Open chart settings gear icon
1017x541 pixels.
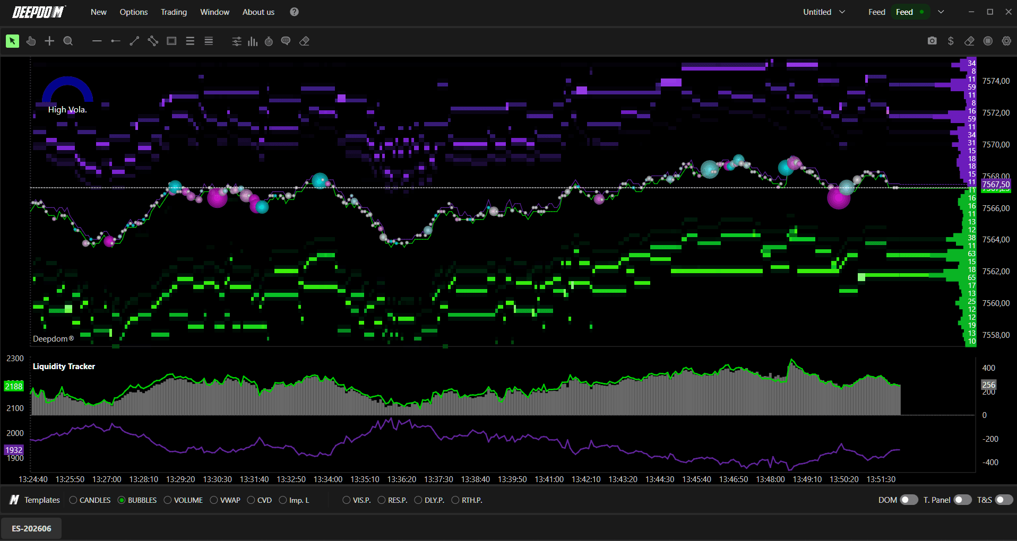click(x=1006, y=41)
